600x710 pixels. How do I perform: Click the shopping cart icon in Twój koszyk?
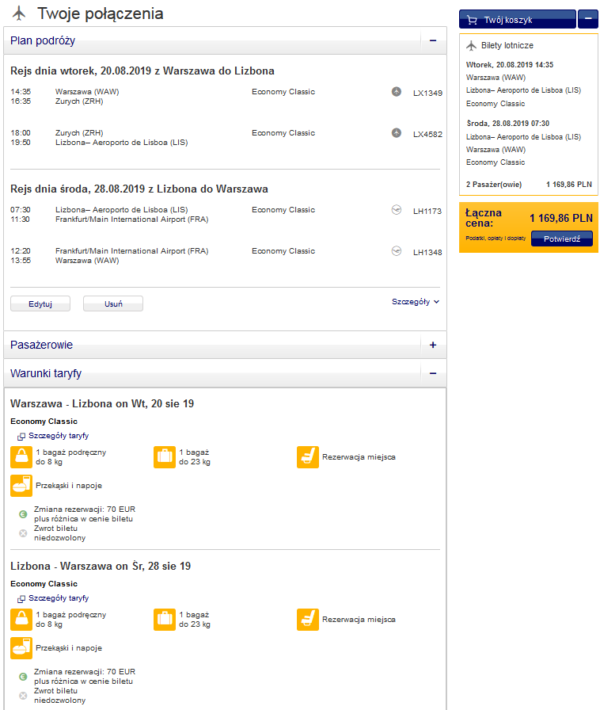pyautogui.click(x=472, y=20)
